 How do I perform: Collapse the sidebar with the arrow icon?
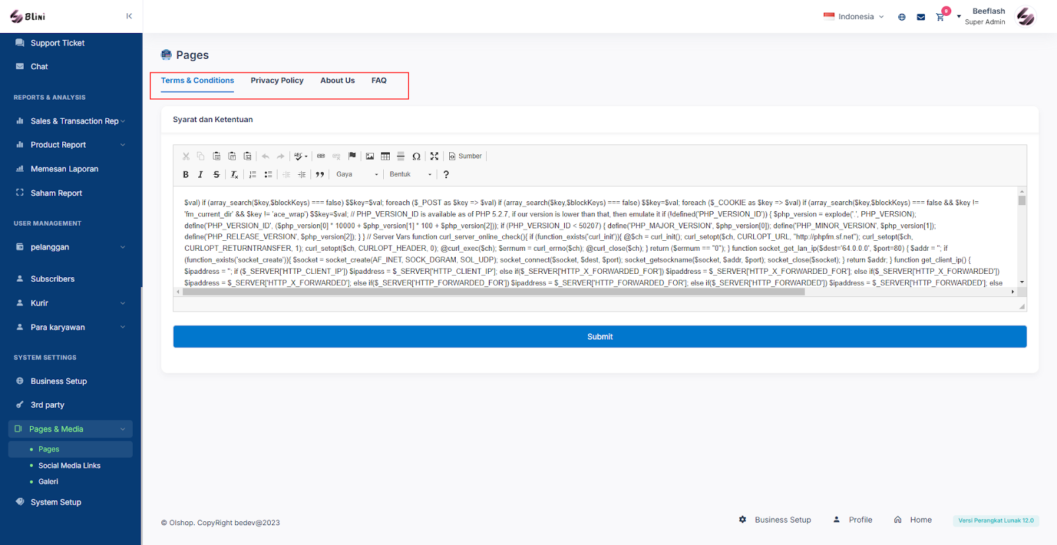pos(129,16)
